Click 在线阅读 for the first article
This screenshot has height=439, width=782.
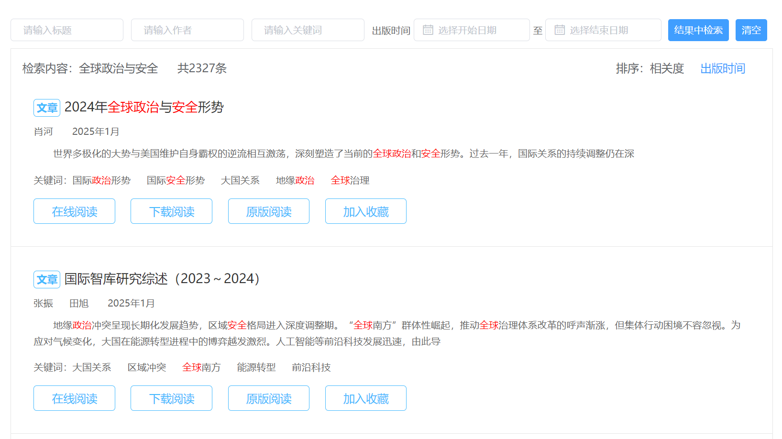tap(74, 211)
